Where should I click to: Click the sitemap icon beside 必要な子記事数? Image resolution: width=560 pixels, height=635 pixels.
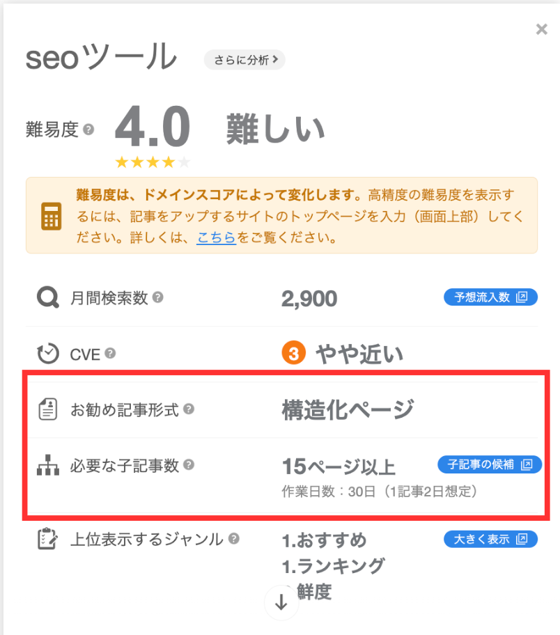pyautogui.click(x=47, y=466)
